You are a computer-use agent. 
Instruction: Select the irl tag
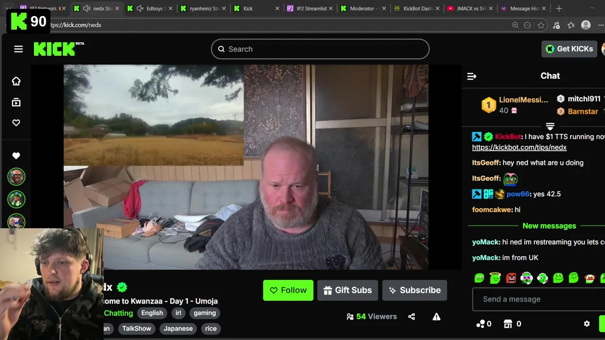[x=178, y=313]
